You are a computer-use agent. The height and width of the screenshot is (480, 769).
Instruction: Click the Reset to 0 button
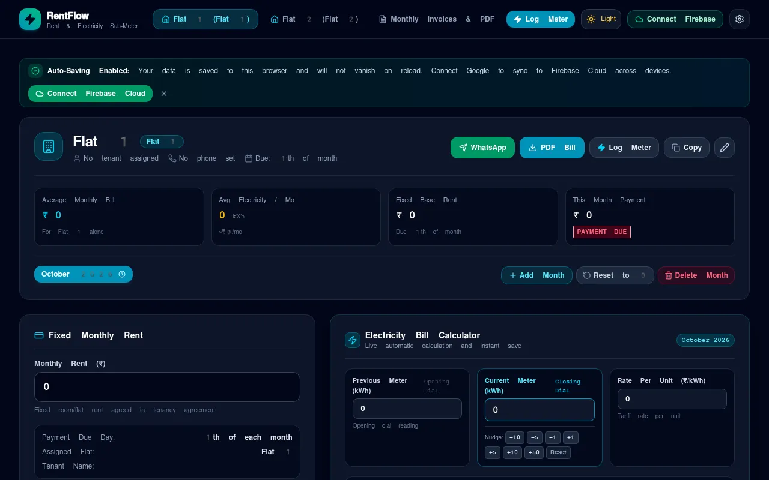tap(615, 275)
